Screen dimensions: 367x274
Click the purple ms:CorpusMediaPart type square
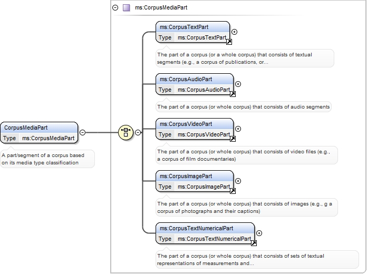click(127, 8)
